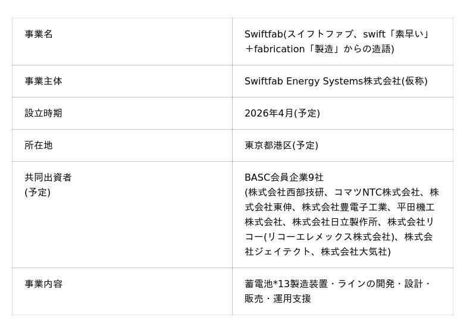Screen dimensions: 476x333
Task: Click the 株式会社大気社 company name
Action: point(354,252)
